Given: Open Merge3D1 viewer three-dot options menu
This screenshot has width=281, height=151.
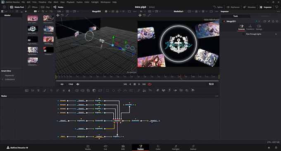Looking at the screenshot, I should [x=135, y=12].
